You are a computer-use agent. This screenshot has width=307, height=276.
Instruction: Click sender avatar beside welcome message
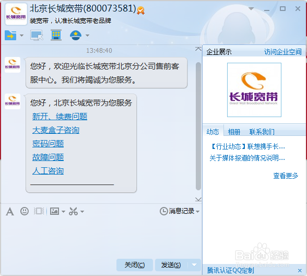(13, 65)
